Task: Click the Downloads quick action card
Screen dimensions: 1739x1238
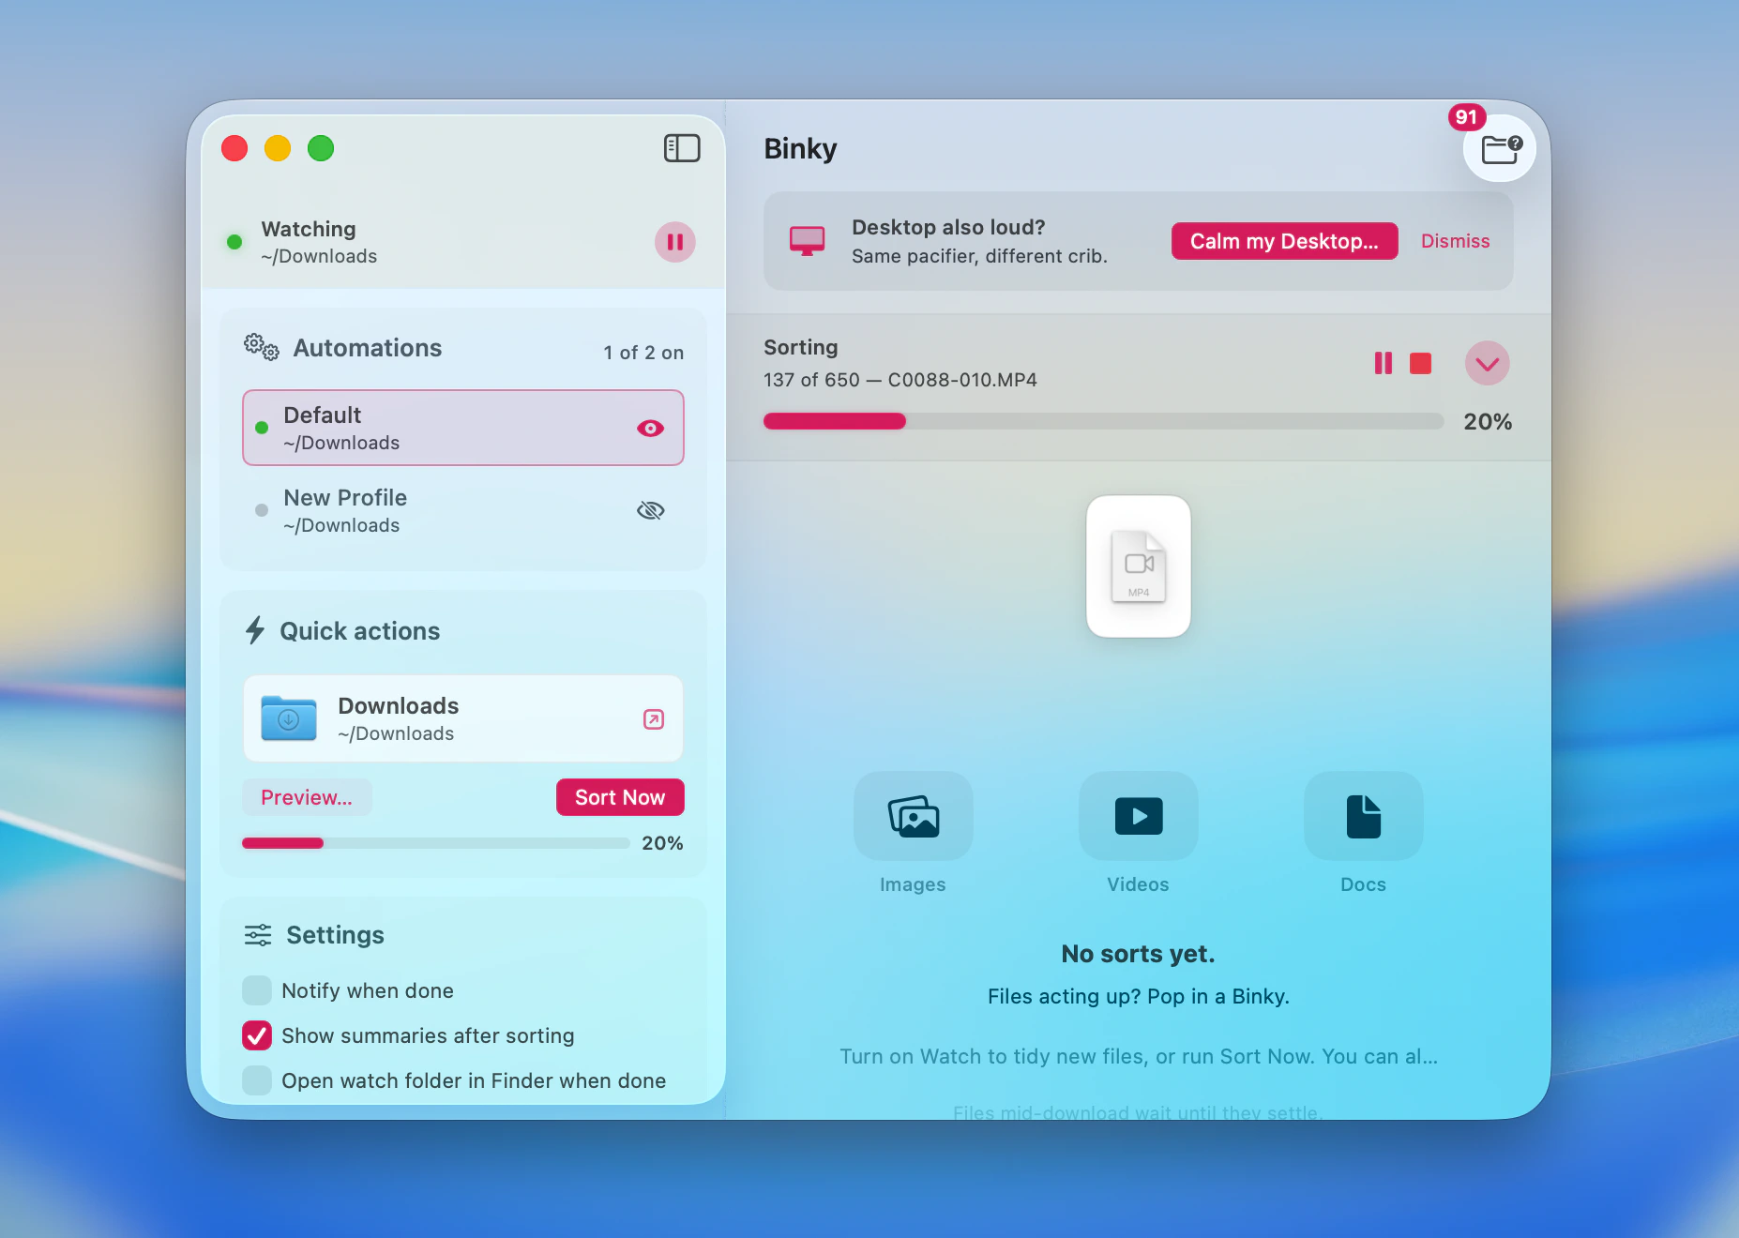Action: coord(462,718)
